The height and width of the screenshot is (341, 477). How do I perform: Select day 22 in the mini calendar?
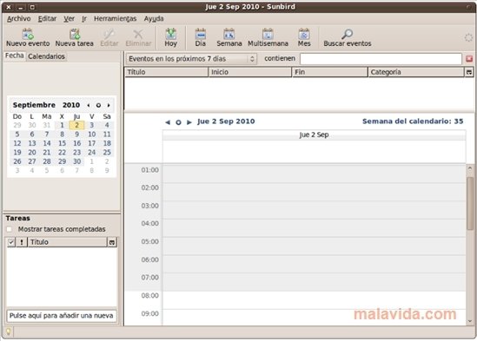coord(62,153)
